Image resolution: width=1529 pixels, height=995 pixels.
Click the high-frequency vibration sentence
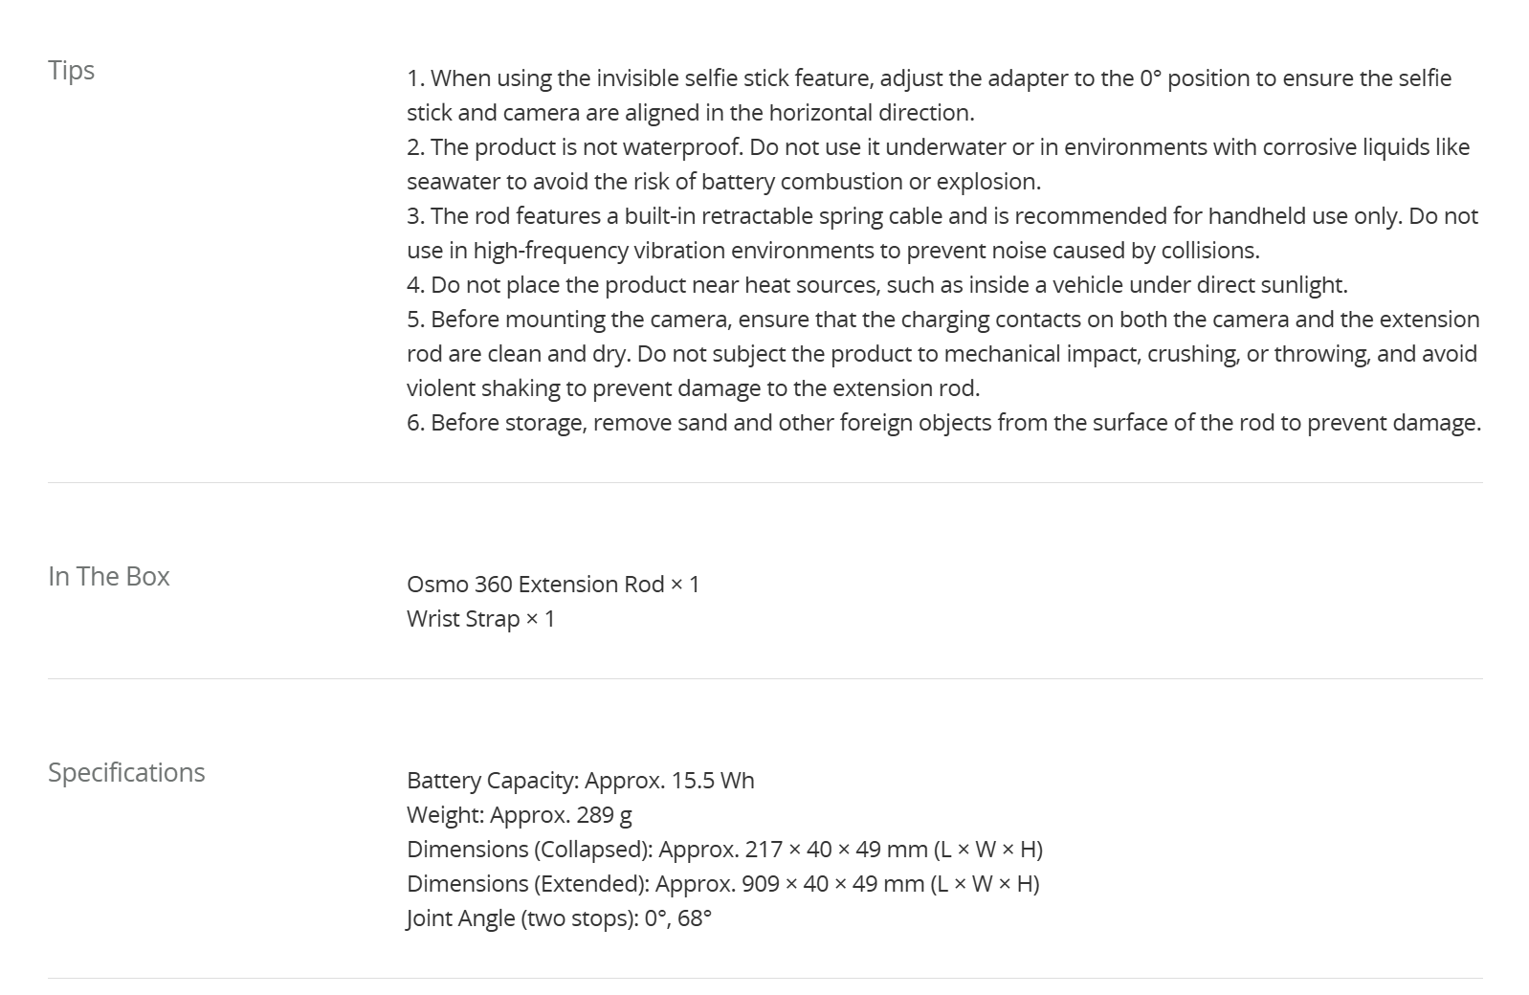(x=833, y=250)
